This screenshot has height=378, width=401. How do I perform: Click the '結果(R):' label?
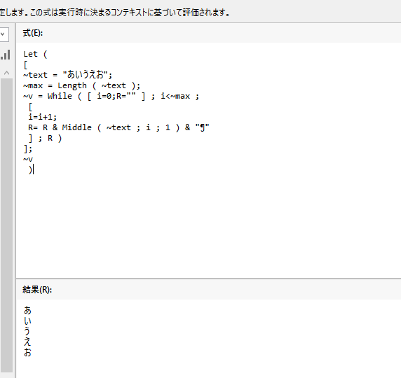37,290
